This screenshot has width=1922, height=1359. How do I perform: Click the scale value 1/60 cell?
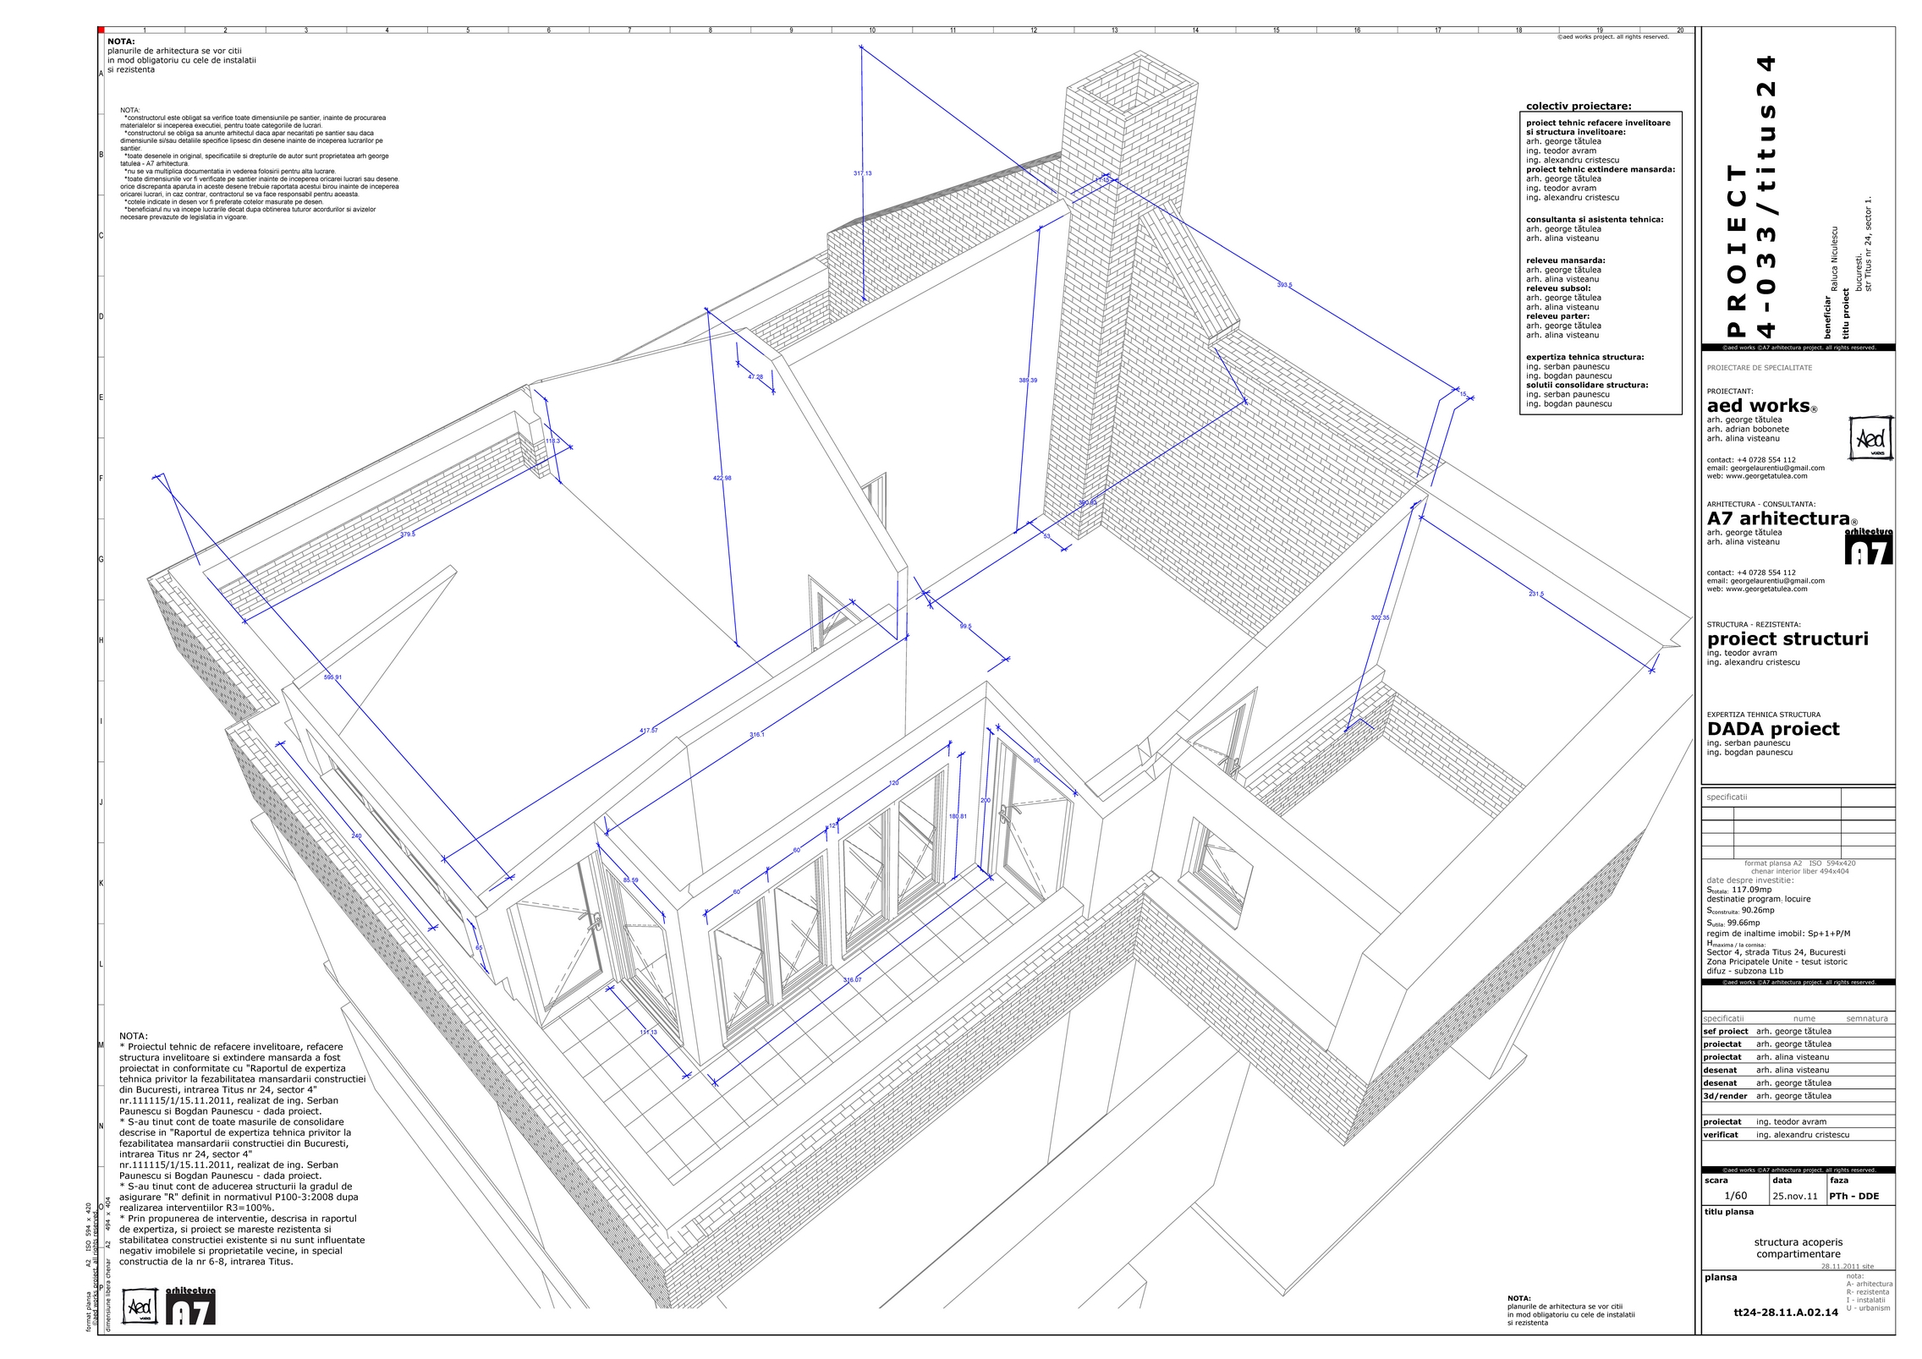point(1735,1196)
